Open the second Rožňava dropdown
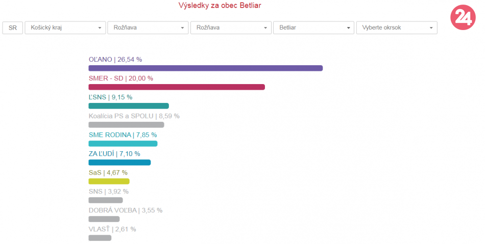This screenshot has width=485, height=244. tap(231, 28)
